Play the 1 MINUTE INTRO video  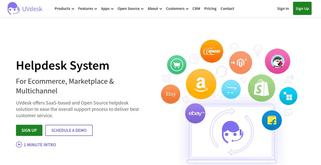(x=36, y=144)
